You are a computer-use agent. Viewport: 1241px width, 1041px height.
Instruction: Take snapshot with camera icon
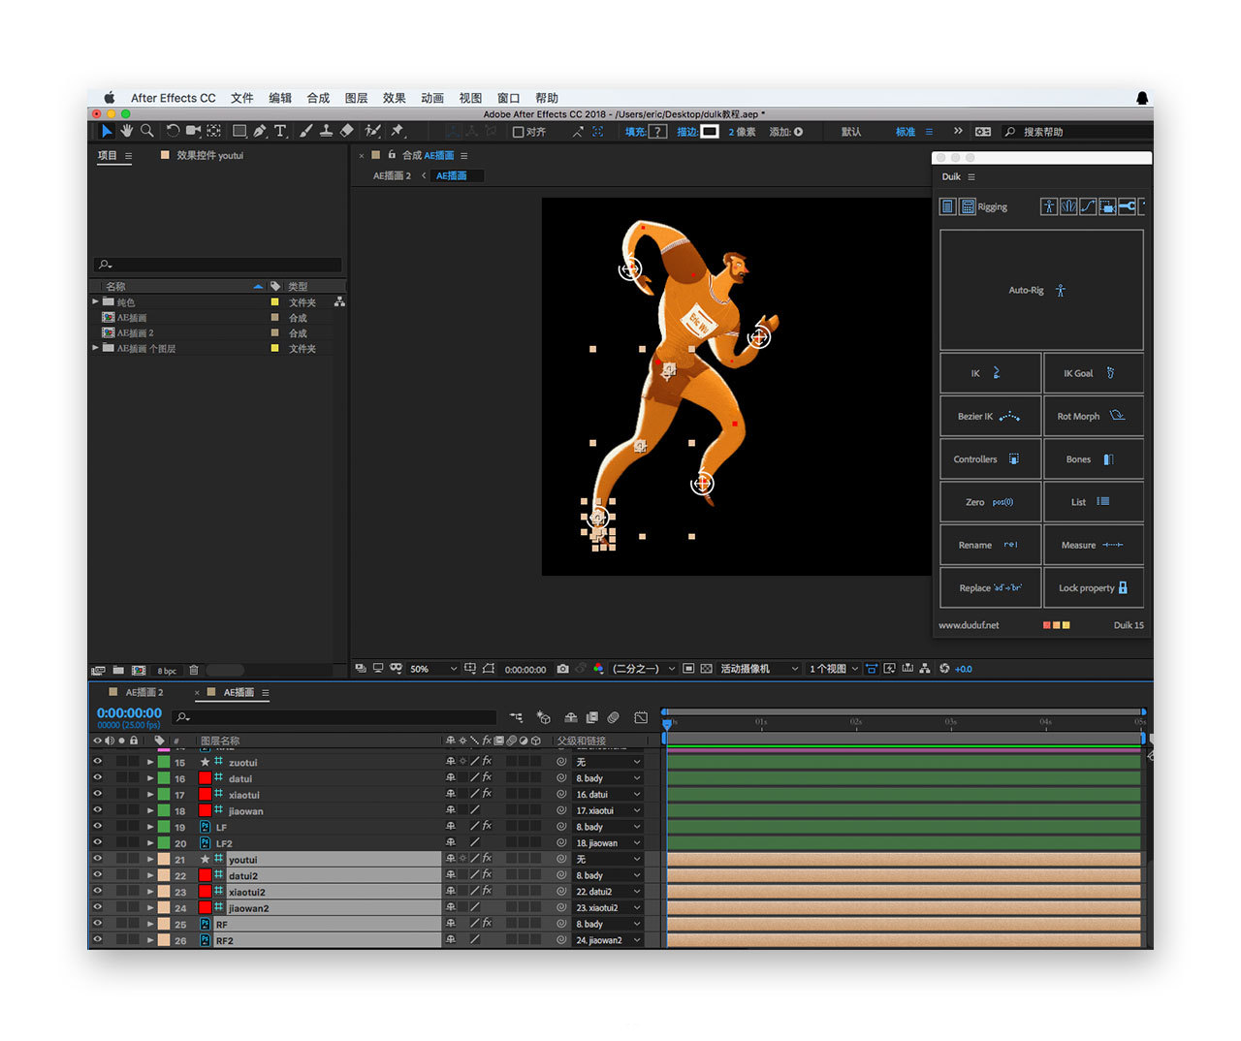(x=562, y=669)
